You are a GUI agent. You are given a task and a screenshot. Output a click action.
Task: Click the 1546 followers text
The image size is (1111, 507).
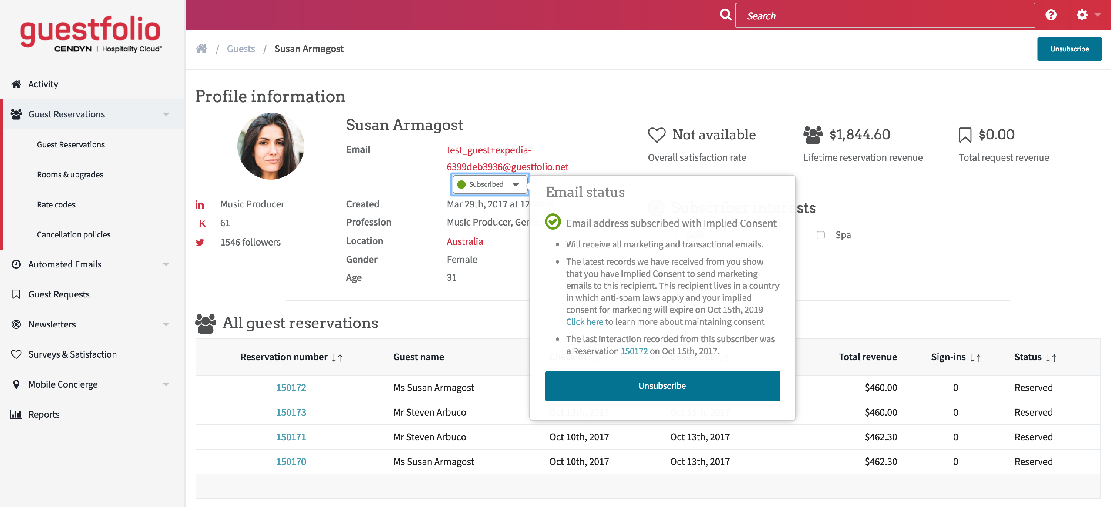click(250, 242)
